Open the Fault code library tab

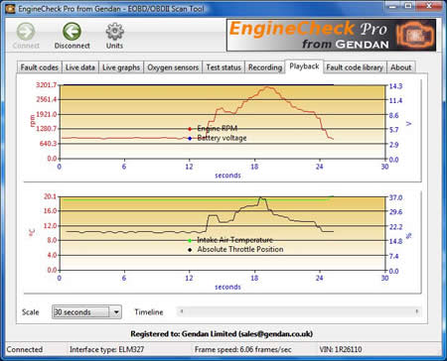pyautogui.click(x=355, y=67)
